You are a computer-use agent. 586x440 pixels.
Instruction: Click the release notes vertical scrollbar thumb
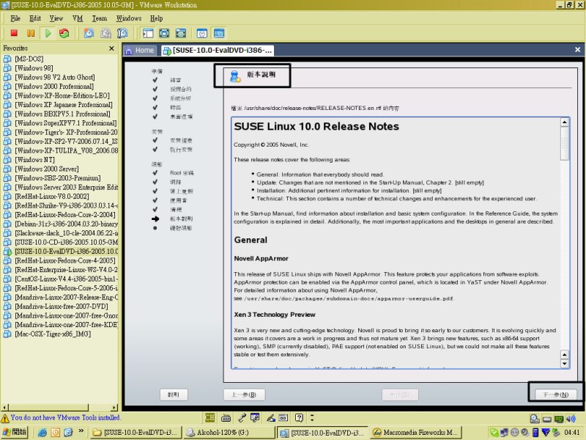pyautogui.click(x=564, y=143)
